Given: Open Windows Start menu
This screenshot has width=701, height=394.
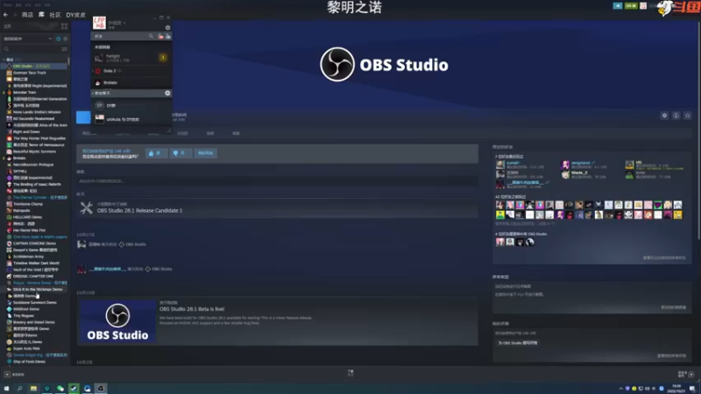Looking at the screenshot, I should [x=6, y=389].
